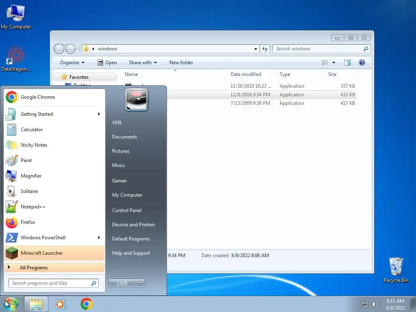
Task: Click the Open button in Explorer toolbar
Action: (107, 63)
